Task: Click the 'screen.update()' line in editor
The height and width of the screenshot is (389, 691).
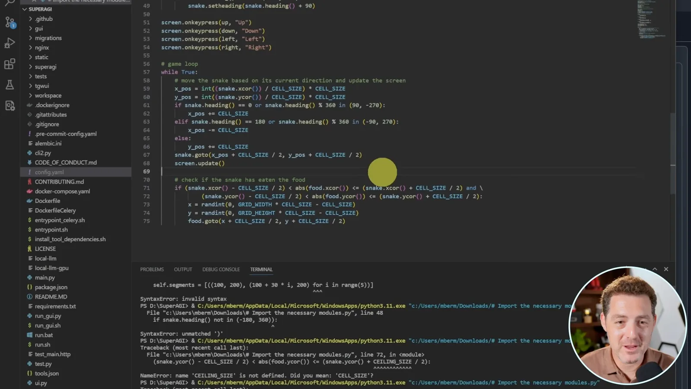Action: coord(200,163)
